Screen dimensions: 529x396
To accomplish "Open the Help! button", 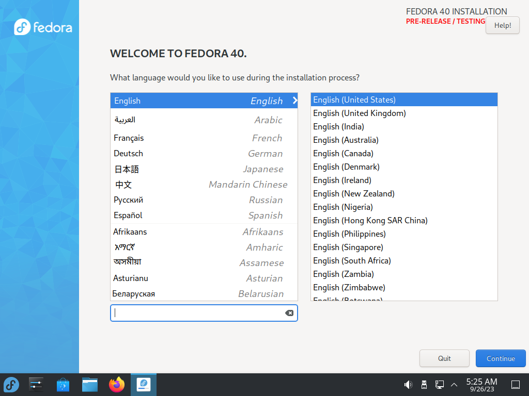I will [x=502, y=25].
